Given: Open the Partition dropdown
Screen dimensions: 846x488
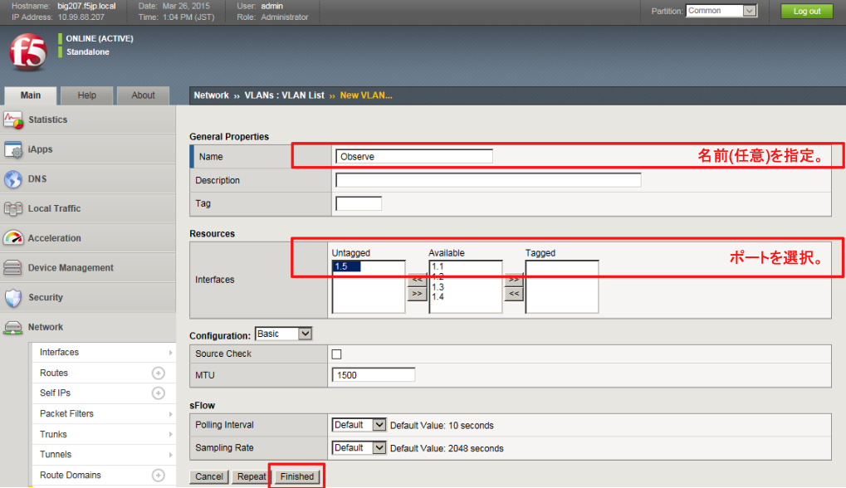Looking at the screenshot, I should pyautogui.click(x=721, y=11).
